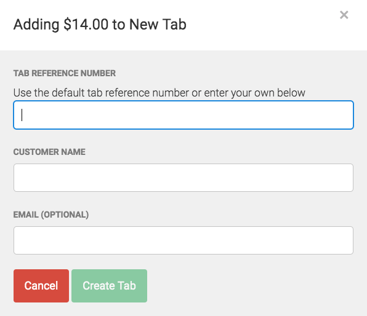Click the EMAIL (OPTIONAL) label
The height and width of the screenshot is (316, 367).
tap(50, 215)
